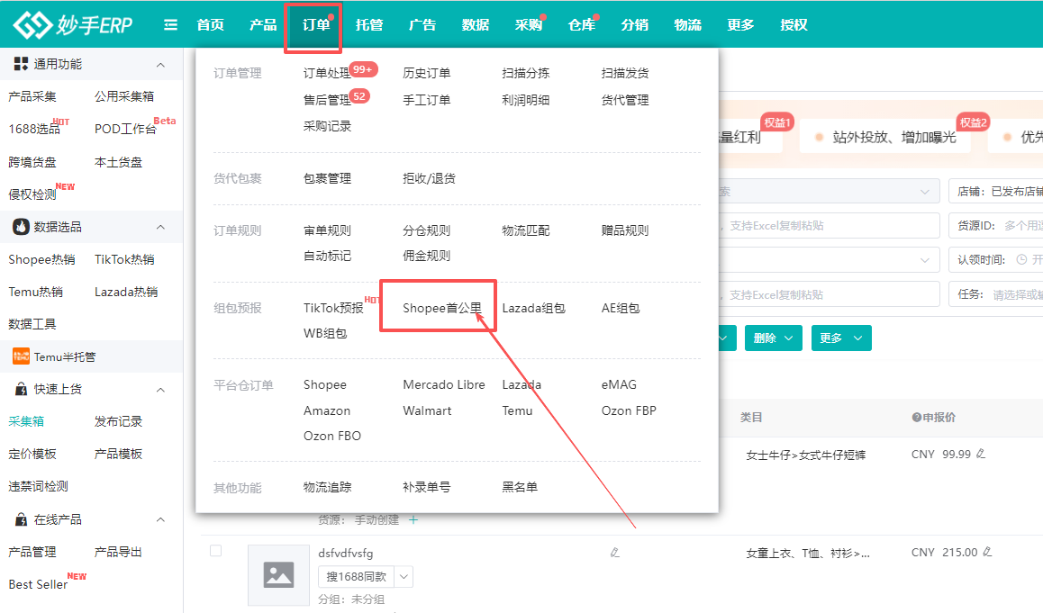The height and width of the screenshot is (613, 1043).
Task: Click the 女童上衣、T恤、衬衫 category text
Action: [x=808, y=554]
